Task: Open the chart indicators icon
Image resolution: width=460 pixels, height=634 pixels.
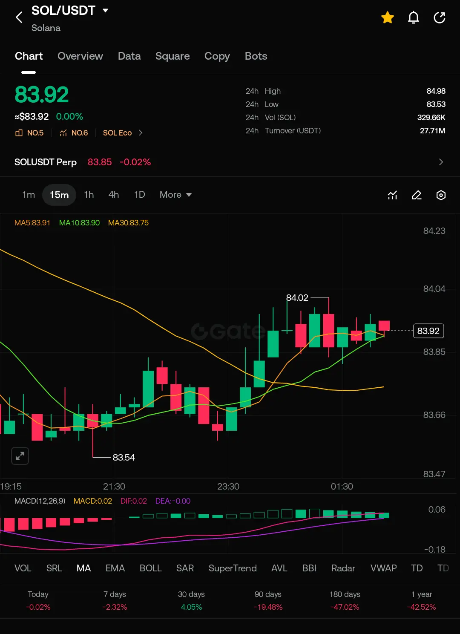Action: point(393,195)
